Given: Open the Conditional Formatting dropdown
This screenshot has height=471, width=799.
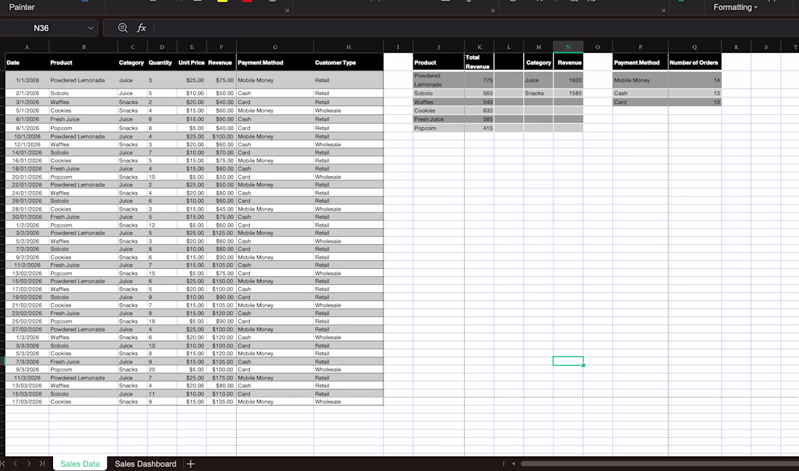Looking at the screenshot, I should (x=735, y=7).
